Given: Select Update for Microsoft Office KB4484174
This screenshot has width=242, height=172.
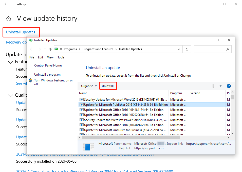Looking at the screenshot, I should (155, 110).
